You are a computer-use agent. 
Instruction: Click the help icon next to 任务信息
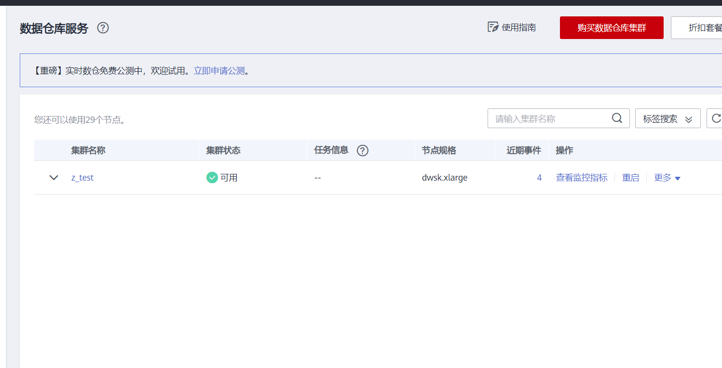point(363,151)
